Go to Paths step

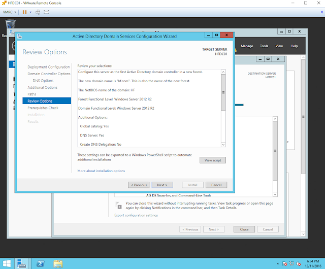tap(31, 94)
